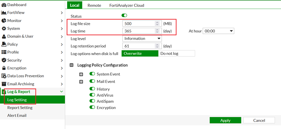281x129 pixels.
Task: Click the Log options when disk is full label
Action: [x=95, y=54]
